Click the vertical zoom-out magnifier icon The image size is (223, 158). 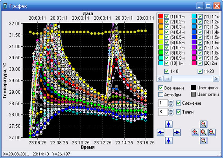[x=203, y=141]
